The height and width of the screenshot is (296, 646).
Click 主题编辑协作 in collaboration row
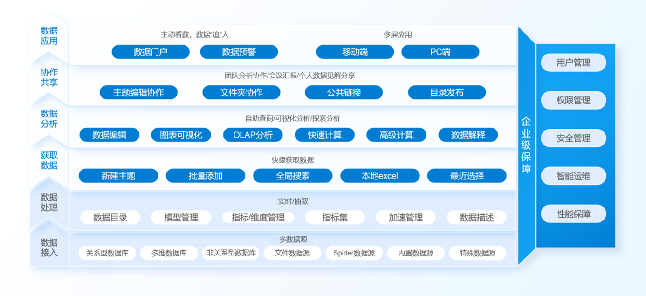(138, 92)
